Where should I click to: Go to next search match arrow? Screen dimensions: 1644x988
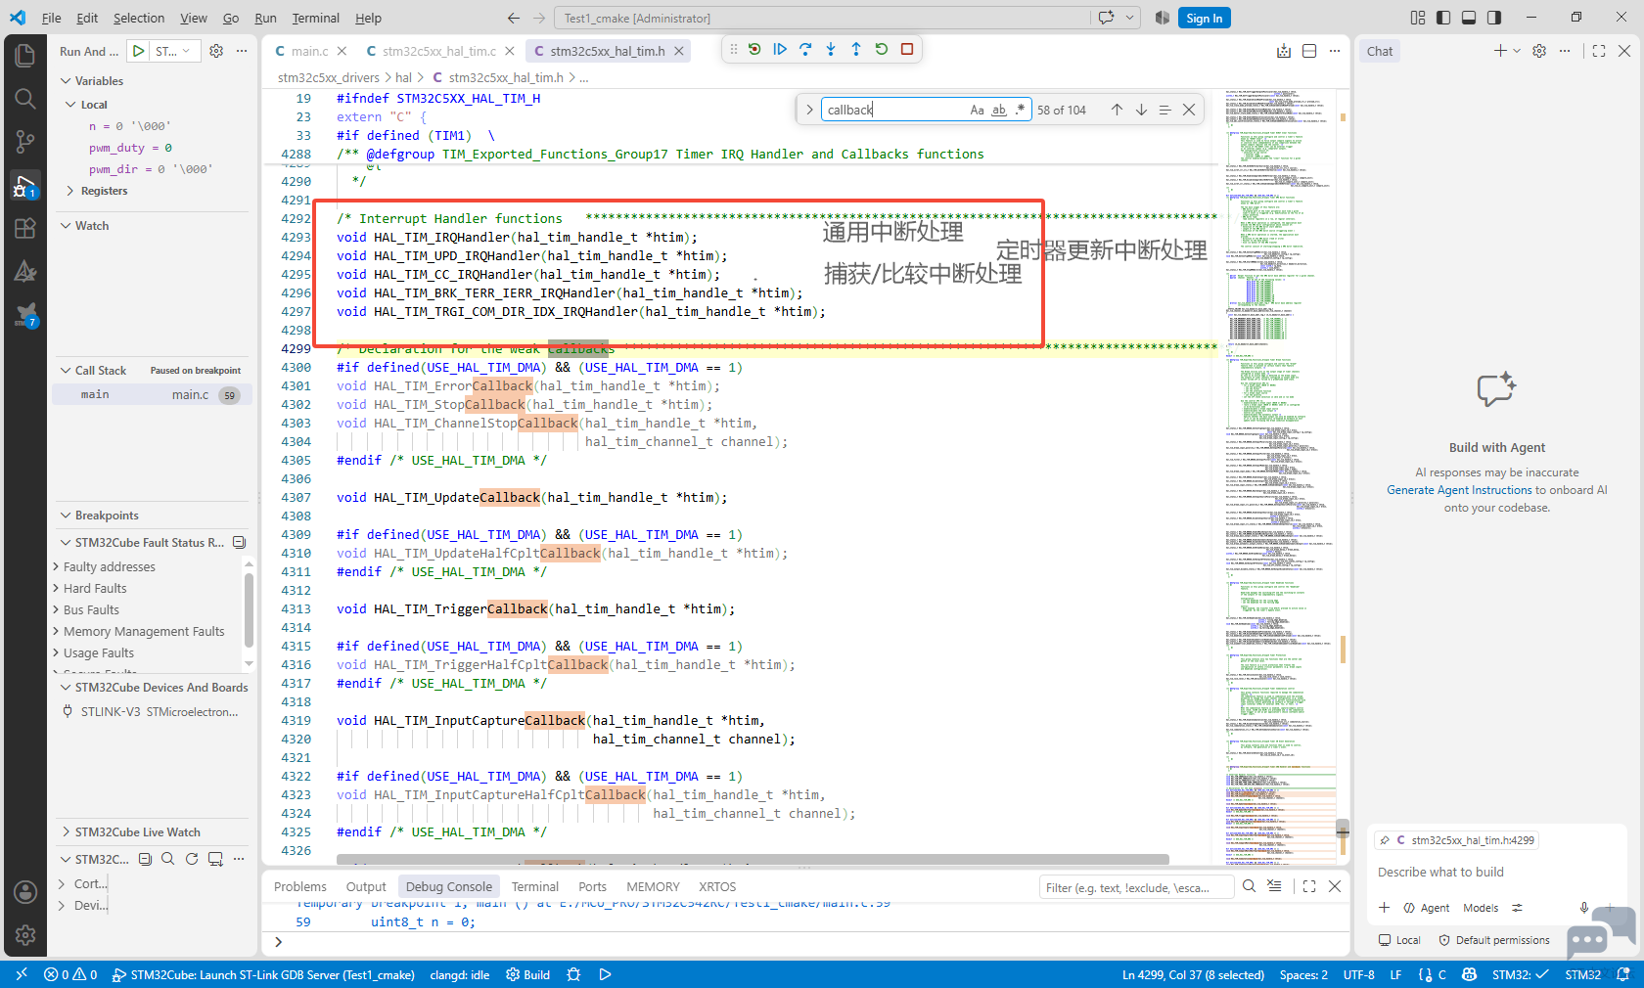point(1141,110)
